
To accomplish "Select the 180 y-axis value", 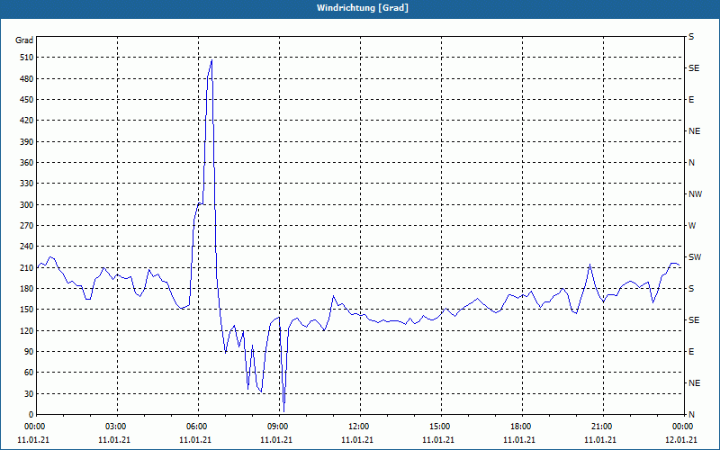I will (27, 289).
